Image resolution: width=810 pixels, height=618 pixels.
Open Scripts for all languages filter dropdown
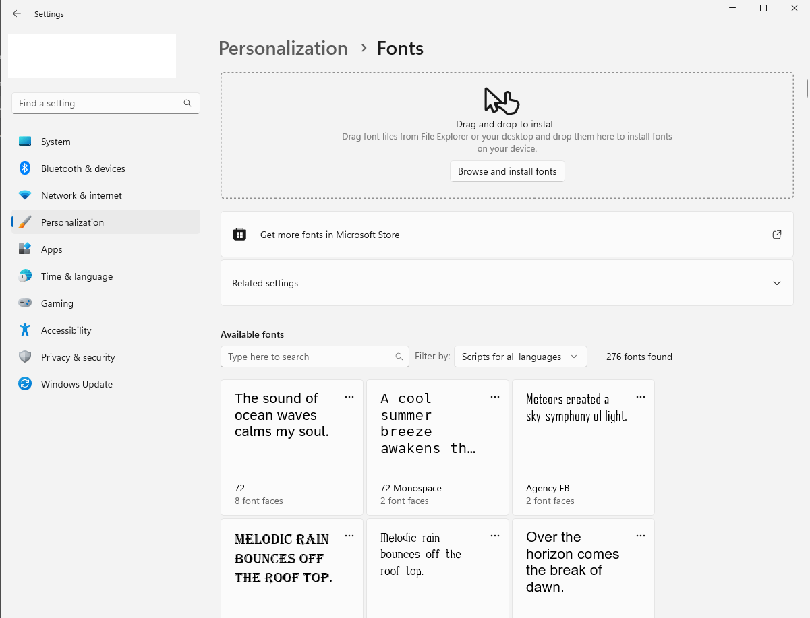[520, 357]
